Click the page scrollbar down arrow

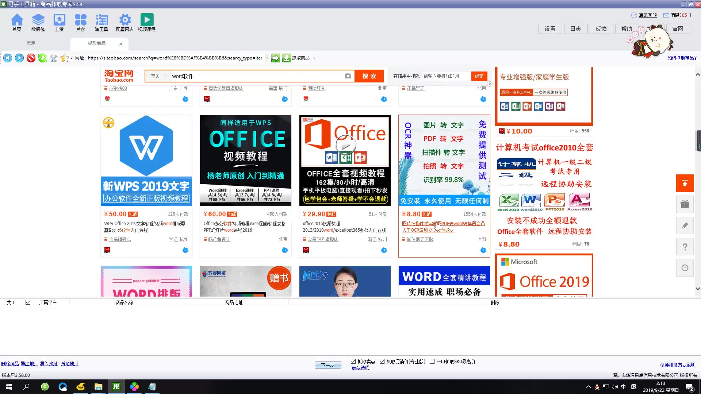point(698,289)
